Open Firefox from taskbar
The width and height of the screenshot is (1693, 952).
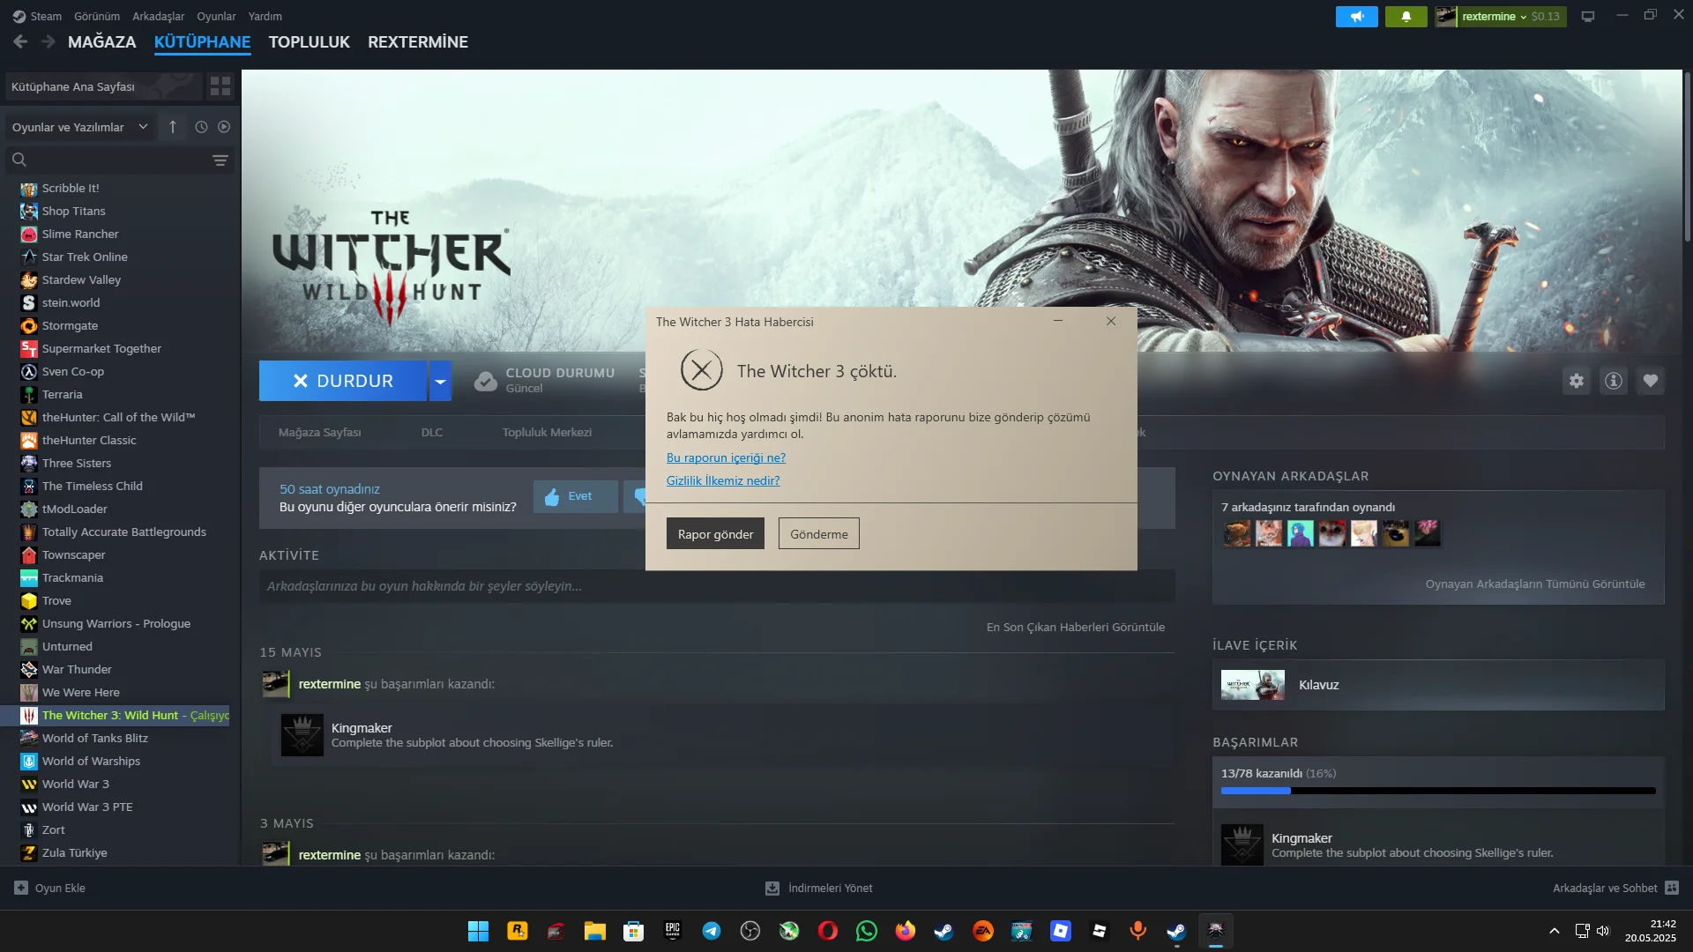[906, 931]
